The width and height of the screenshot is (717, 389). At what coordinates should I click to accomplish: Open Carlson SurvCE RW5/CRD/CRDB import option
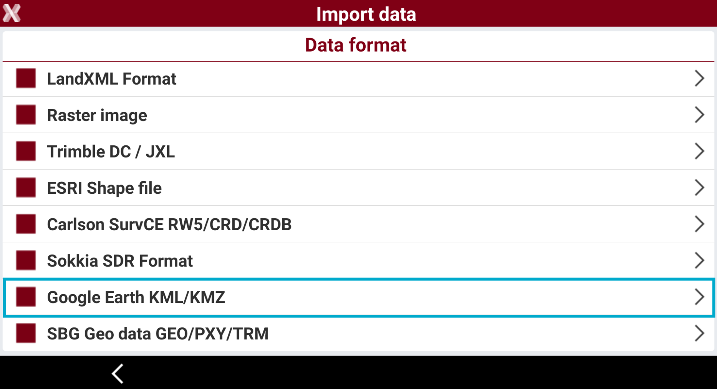[358, 224]
